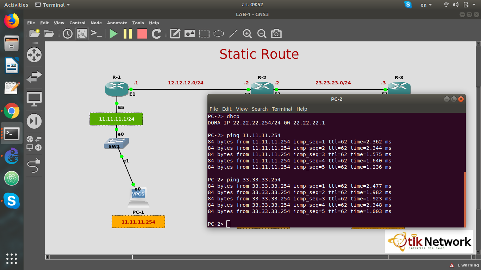Browse all devices in the sidebar

pyautogui.click(x=34, y=143)
